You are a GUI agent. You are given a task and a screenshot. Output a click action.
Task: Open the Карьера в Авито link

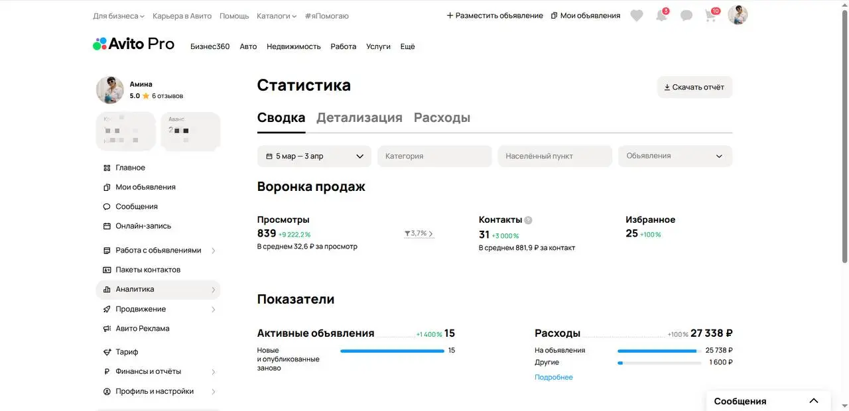coord(182,16)
